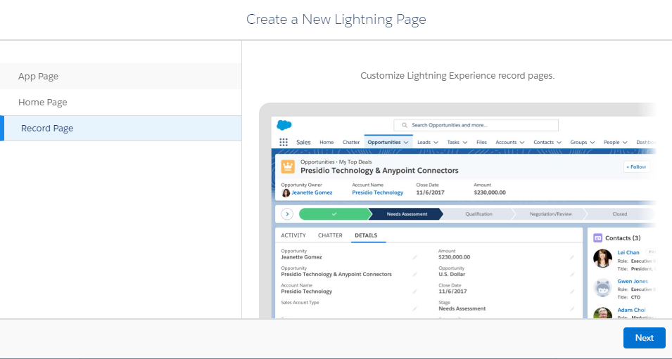The width and height of the screenshot is (672, 359).
Task: Select the App Page option
Action: point(120,76)
